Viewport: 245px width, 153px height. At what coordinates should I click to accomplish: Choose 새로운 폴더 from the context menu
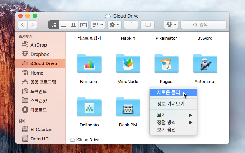[x=173, y=92]
